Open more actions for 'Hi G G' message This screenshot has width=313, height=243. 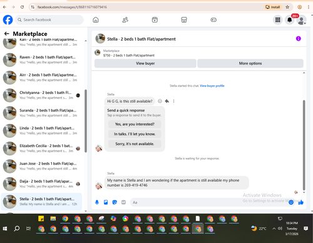pos(173,101)
